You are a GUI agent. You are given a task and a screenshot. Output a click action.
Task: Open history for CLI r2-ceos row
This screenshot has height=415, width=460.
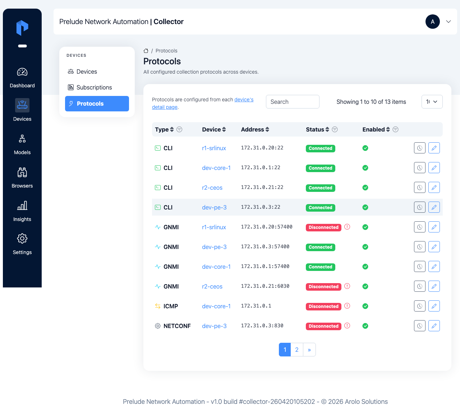[x=420, y=188]
